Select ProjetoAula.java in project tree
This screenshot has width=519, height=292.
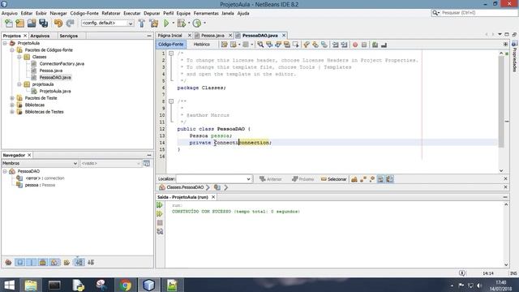[x=55, y=91]
